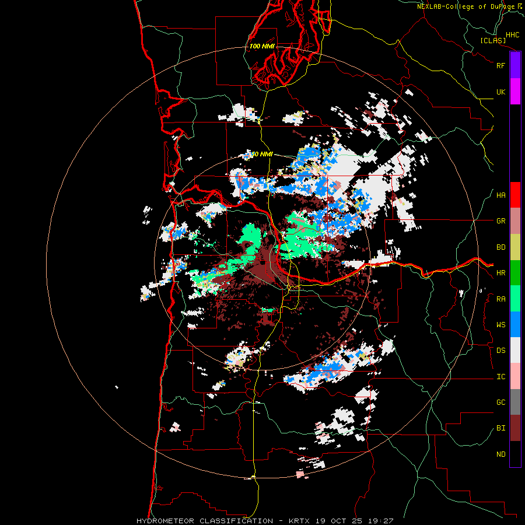Image resolution: width=525 pixels, height=525 pixels.
Task: Click the 50 NMI range ring label
Action: point(262,154)
